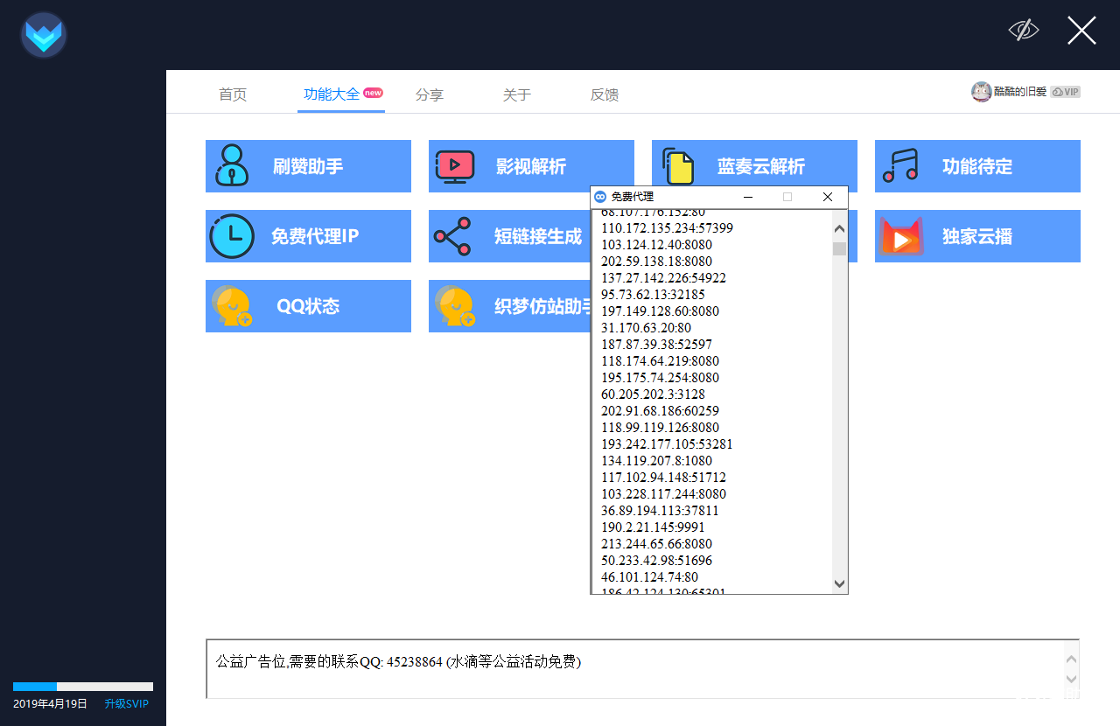Select proxy 117.102.94.148:51712
The height and width of the screenshot is (726, 1120).
click(x=663, y=478)
